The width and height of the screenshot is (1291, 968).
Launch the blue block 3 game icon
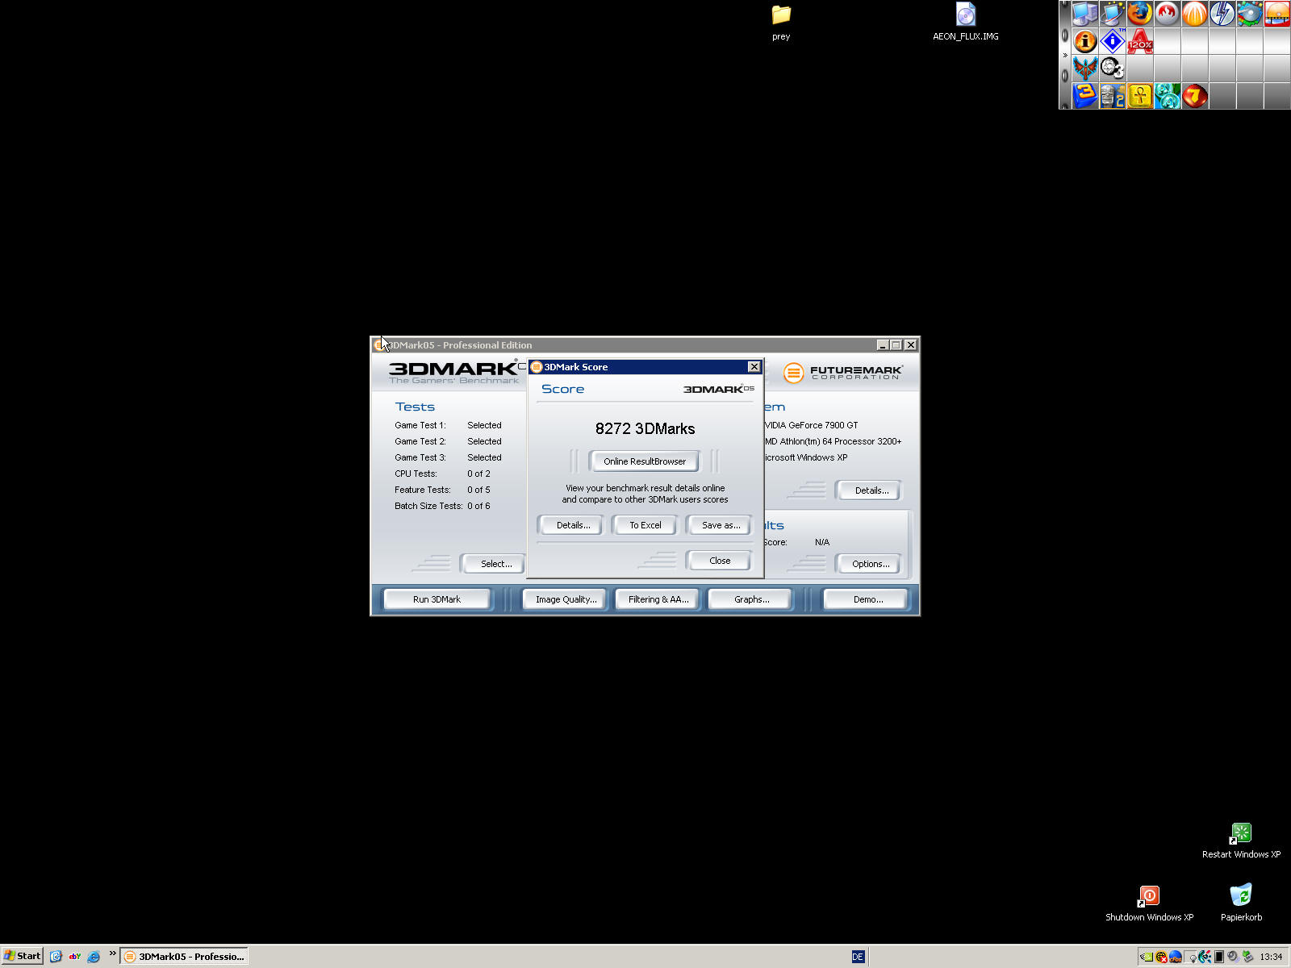(1085, 96)
